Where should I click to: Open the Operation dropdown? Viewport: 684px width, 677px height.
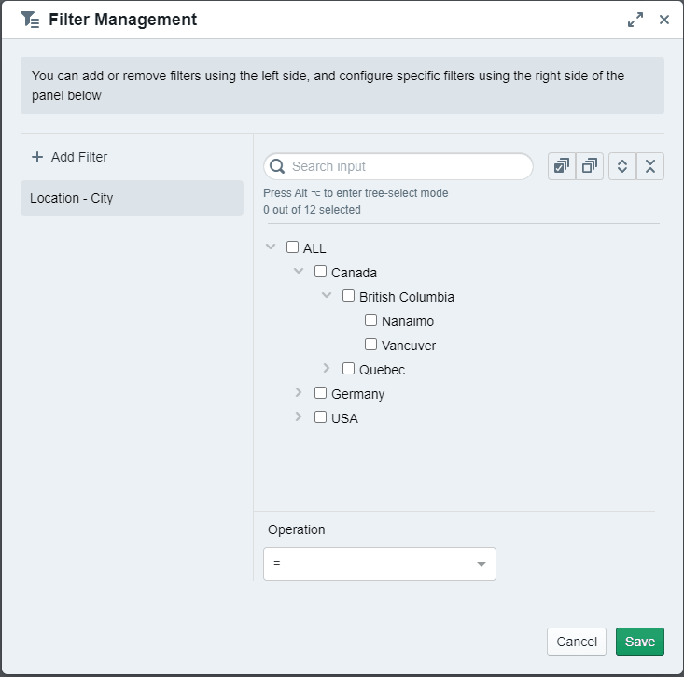[380, 564]
